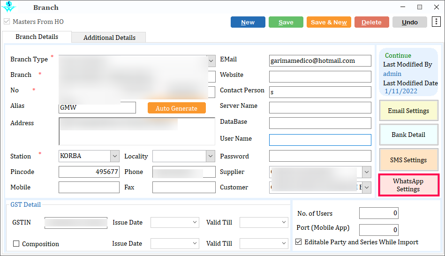Open the Locality dropdown list
Image resolution: width=445 pixels, height=256 pixels.
[x=210, y=156]
